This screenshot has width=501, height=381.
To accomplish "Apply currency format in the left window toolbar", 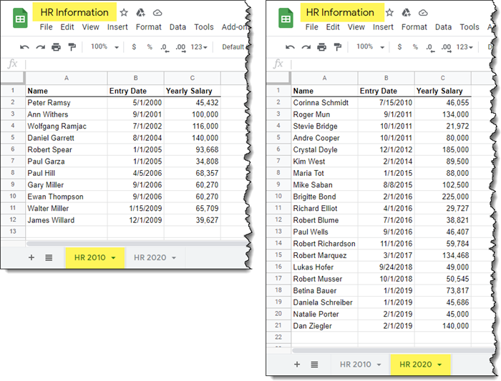I will (134, 47).
